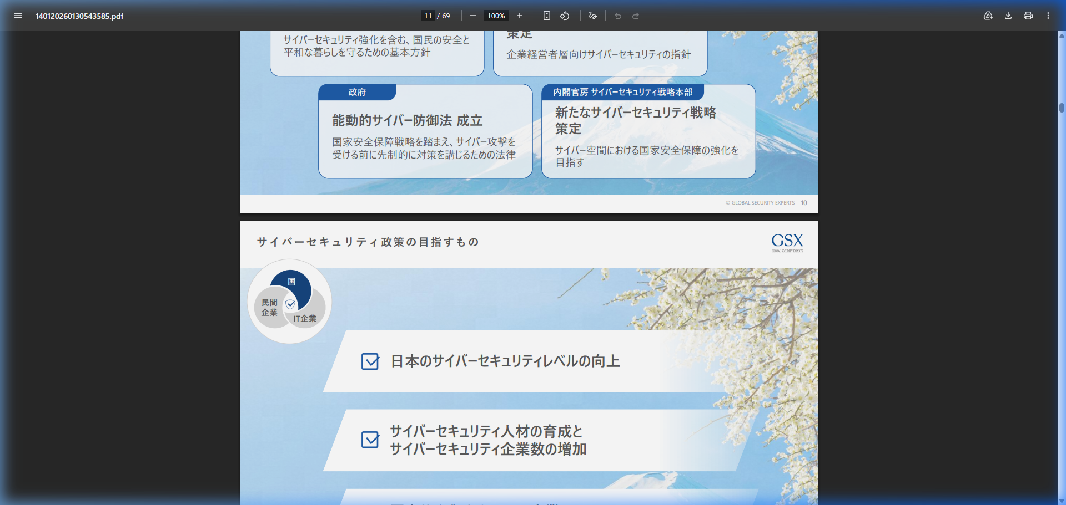The height and width of the screenshot is (505, 1066).
Task: Select the annotation pen tool
Action: pos(592,16)
